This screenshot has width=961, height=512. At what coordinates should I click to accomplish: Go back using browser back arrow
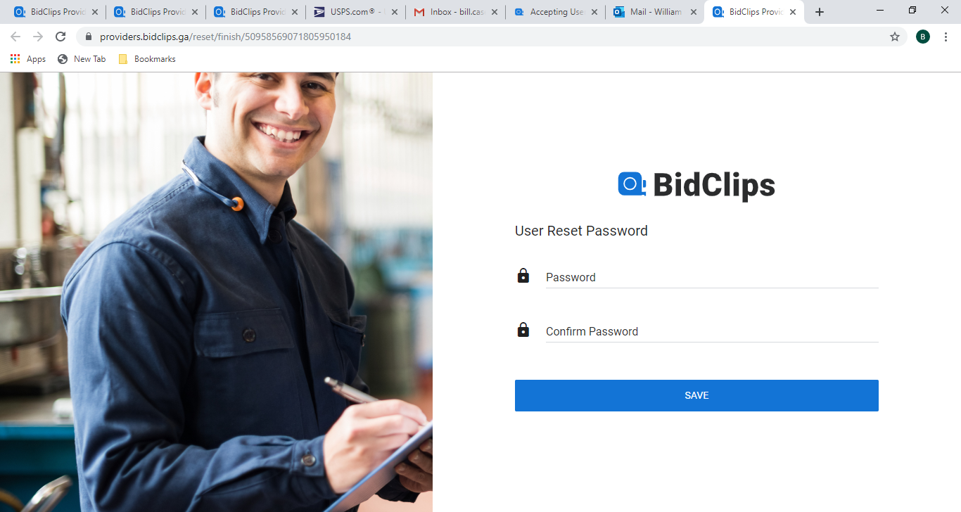[15, 37]
